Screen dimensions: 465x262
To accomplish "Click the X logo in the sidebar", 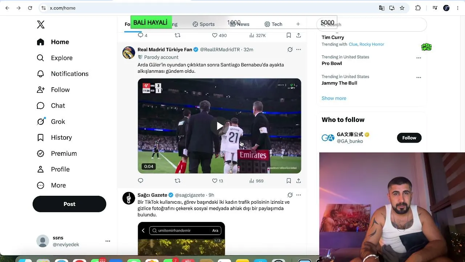I will (41, 24).
